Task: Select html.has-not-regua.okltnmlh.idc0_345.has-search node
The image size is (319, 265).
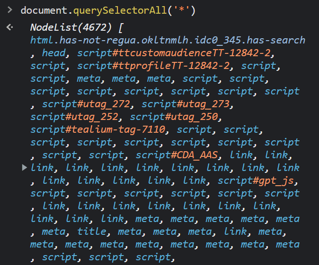Action: (x=168, y=40)
